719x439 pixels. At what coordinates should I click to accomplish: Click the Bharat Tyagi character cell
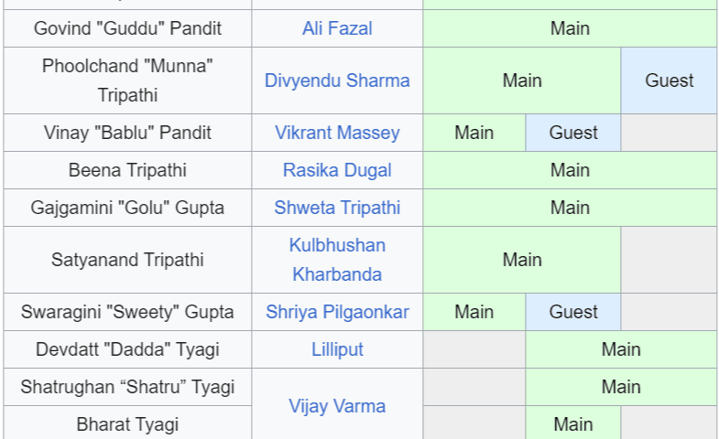tap(127, 424)
